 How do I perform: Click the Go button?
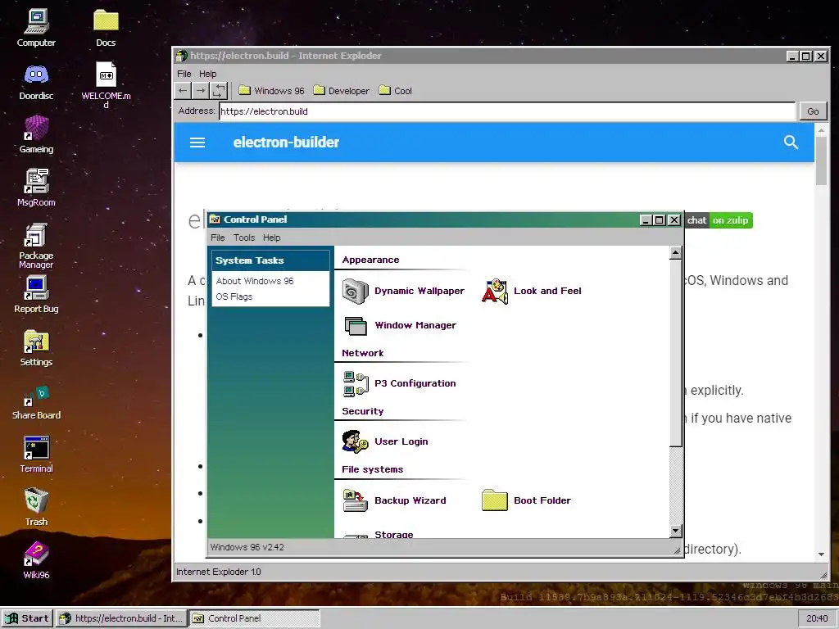click(813, 111)
